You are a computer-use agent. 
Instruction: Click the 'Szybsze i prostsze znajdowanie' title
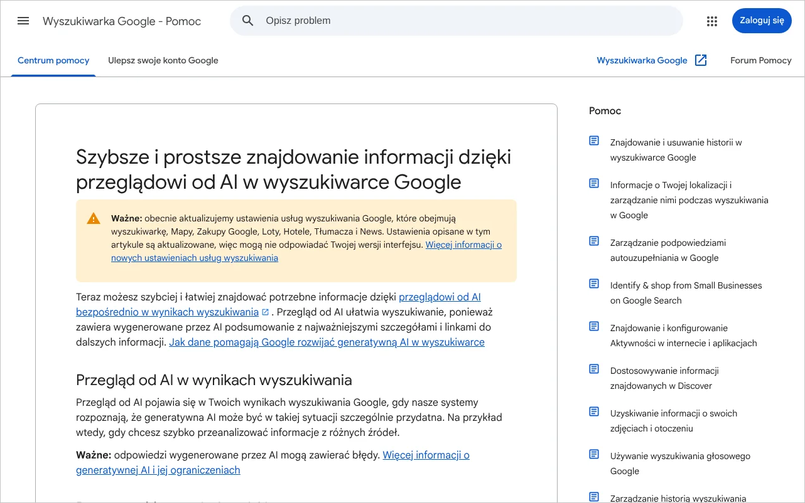(293, 169)
